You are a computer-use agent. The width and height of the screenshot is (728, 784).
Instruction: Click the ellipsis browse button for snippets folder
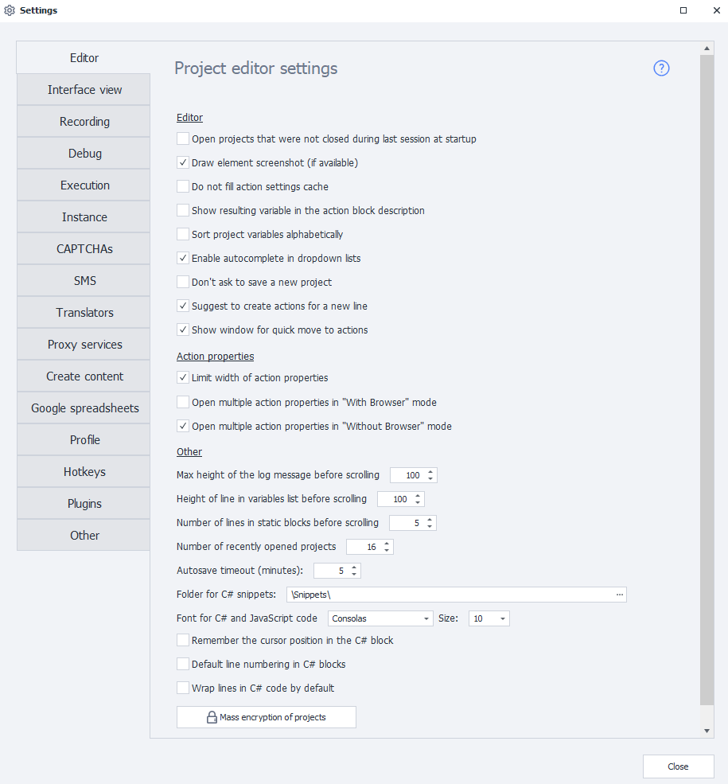[x=620, y=595]
